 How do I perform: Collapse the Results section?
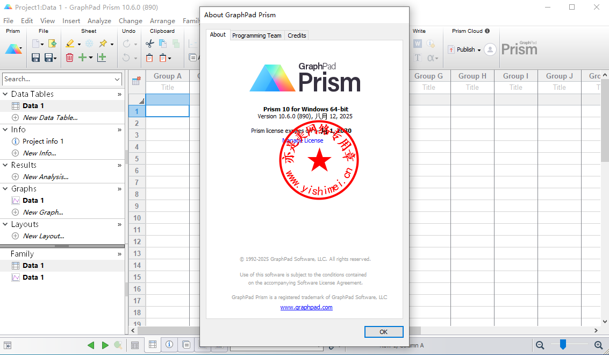[5, 165]
